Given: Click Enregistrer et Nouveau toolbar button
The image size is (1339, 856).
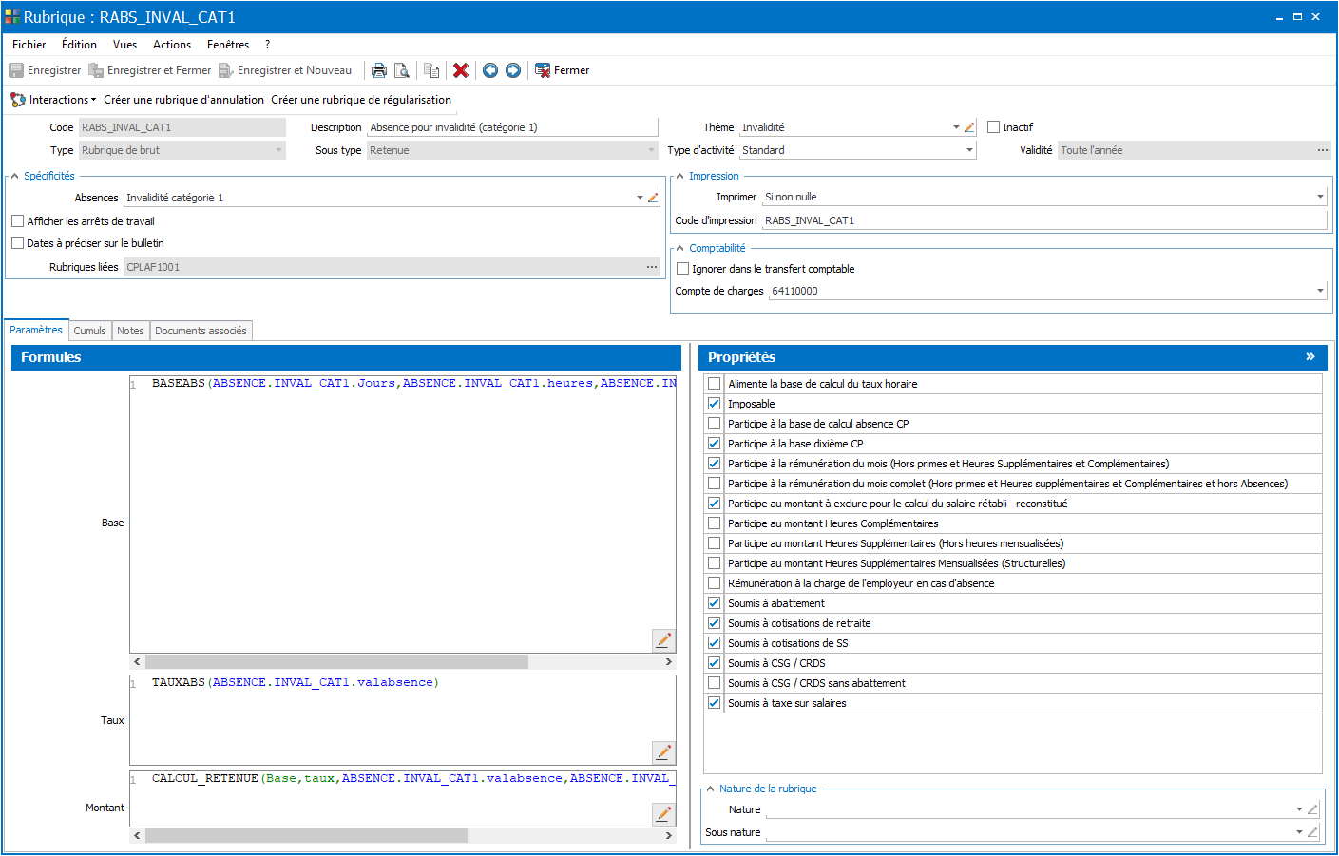Looking at the screenshot, I should pyautogui.click(x=284, y=70).
